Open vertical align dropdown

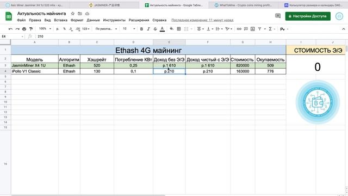click(210, 29)
